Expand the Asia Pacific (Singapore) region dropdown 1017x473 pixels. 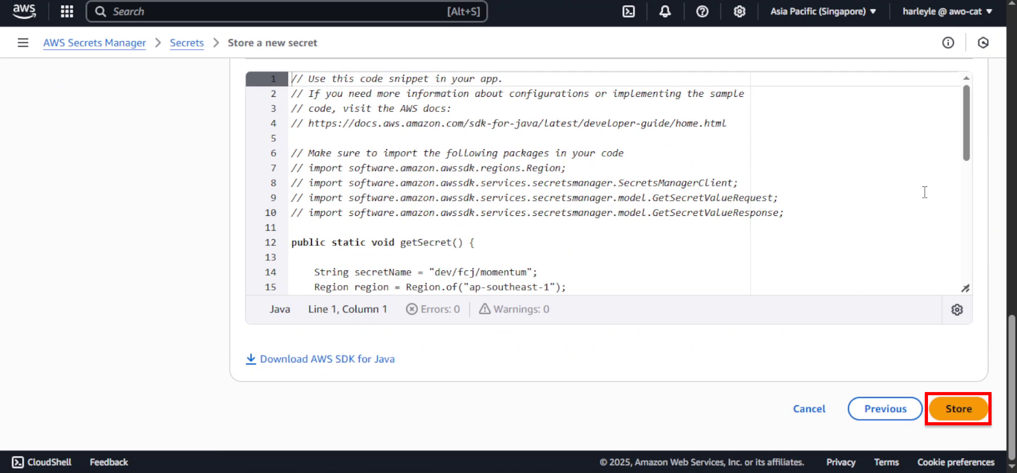tap(823, 11)
